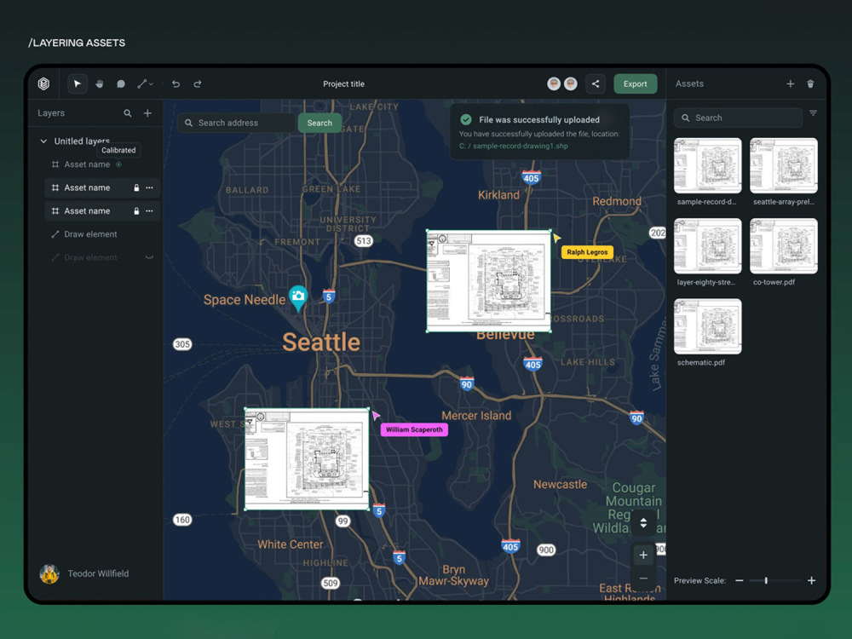Open the schematic.pdf asset thumbnail
Viewport: 852px width, 639px height.
(x=707, y=326)
